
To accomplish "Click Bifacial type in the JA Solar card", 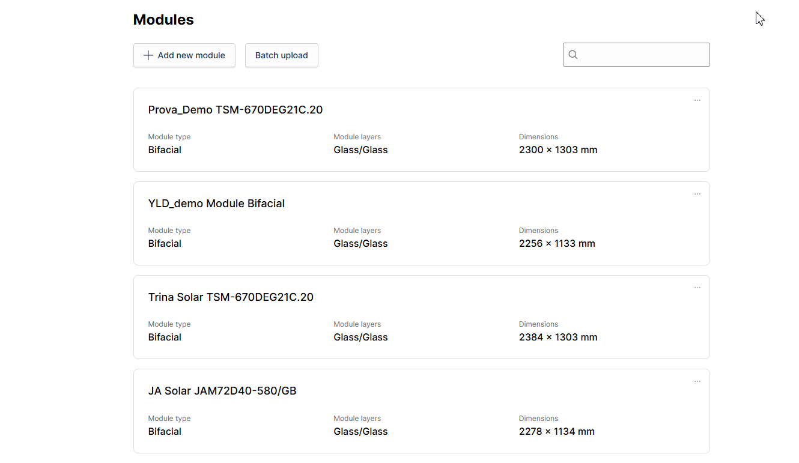I will (165, 432).
